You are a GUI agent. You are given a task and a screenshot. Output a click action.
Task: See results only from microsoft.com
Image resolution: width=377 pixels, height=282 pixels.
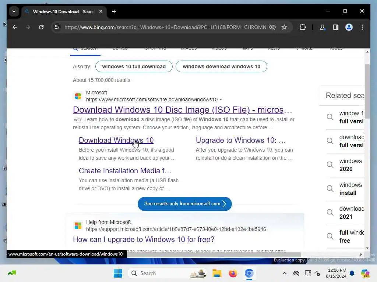click(x=185, y=204)
